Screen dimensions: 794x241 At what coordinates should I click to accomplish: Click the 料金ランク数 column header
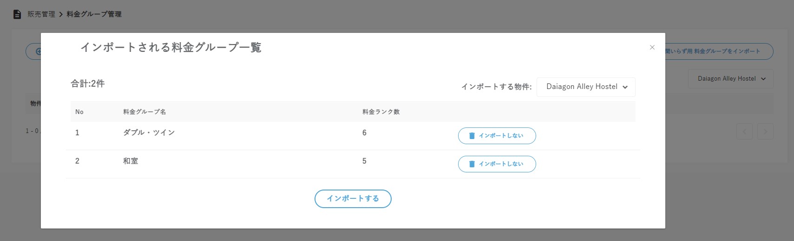[x=381, y=112]
